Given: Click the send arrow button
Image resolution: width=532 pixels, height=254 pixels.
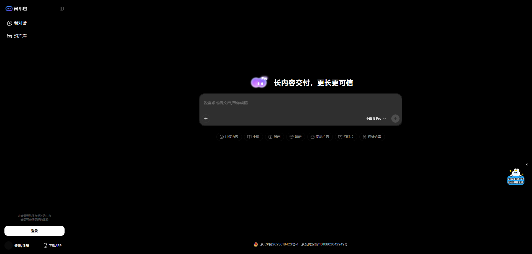Looking at the screenshot, I should [395, 119].
